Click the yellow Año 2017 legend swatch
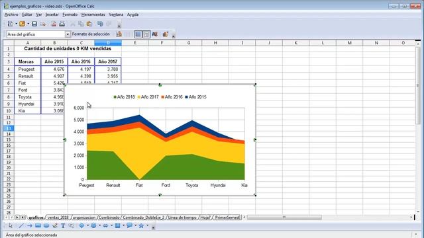424x238 pixels. point(139,97)
